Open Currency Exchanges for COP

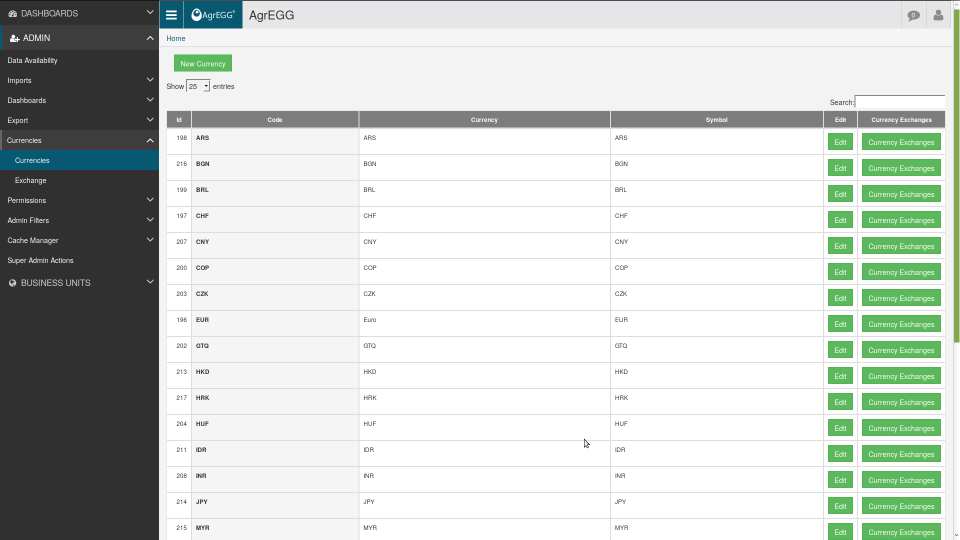[901, 272]
